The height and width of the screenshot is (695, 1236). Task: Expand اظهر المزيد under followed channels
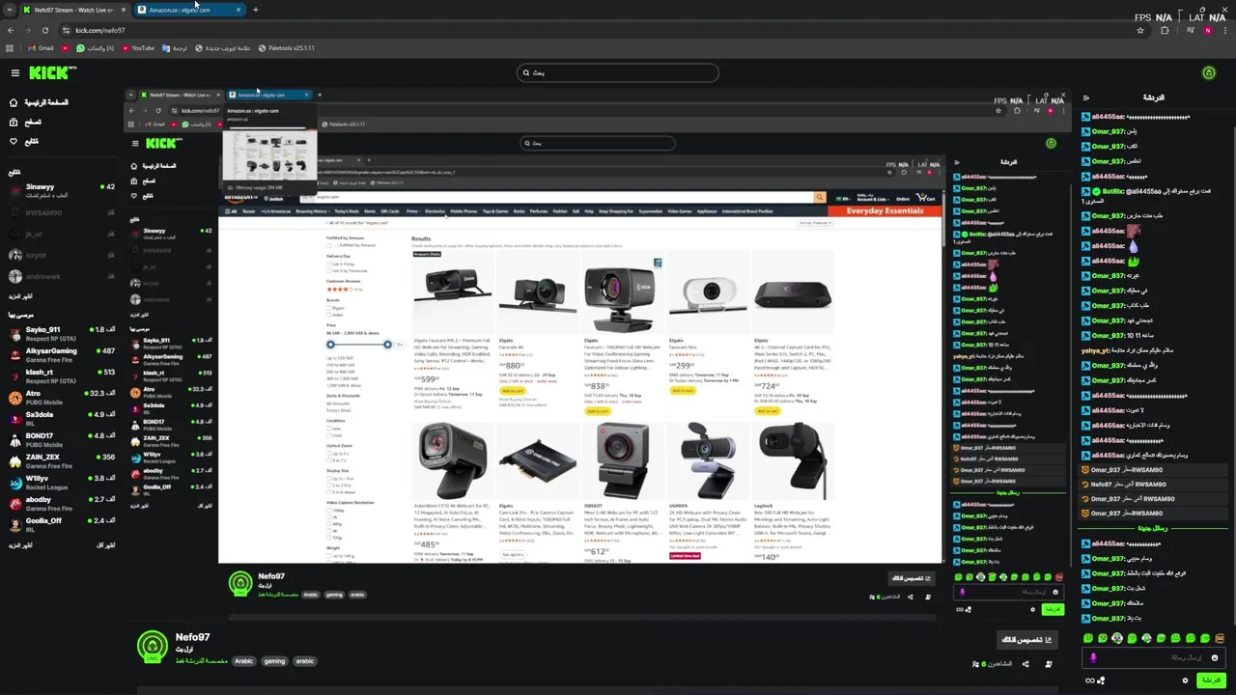21,296
